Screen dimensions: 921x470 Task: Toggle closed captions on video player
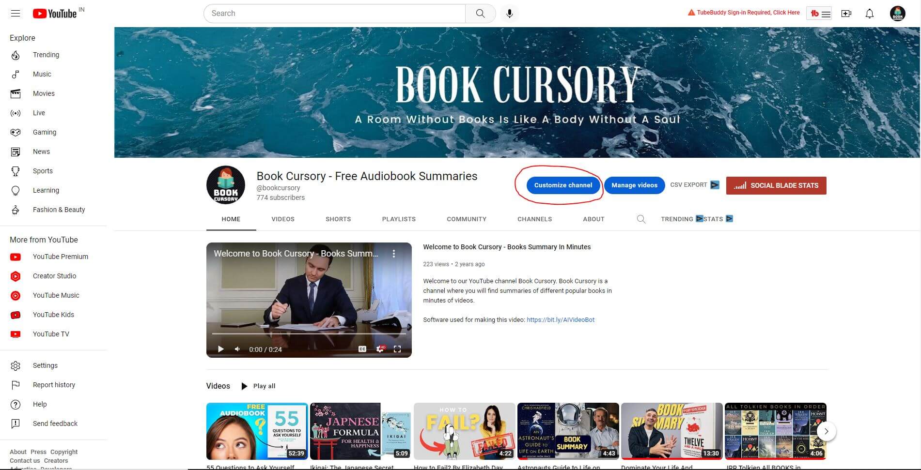click(362, 349)
